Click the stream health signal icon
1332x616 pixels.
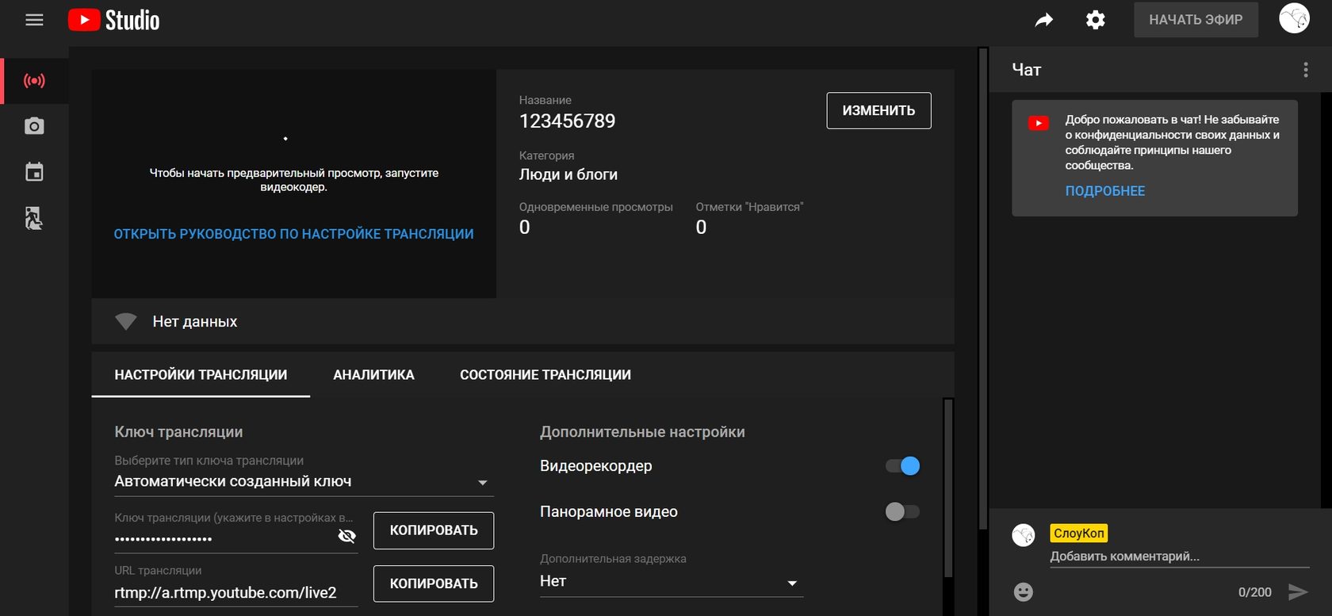pyautogui.click(x=126, y=321)
